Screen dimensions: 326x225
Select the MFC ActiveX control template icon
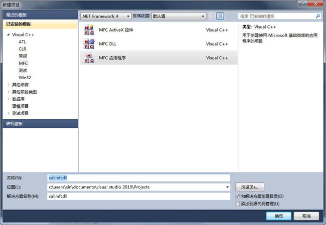[89, 30]
